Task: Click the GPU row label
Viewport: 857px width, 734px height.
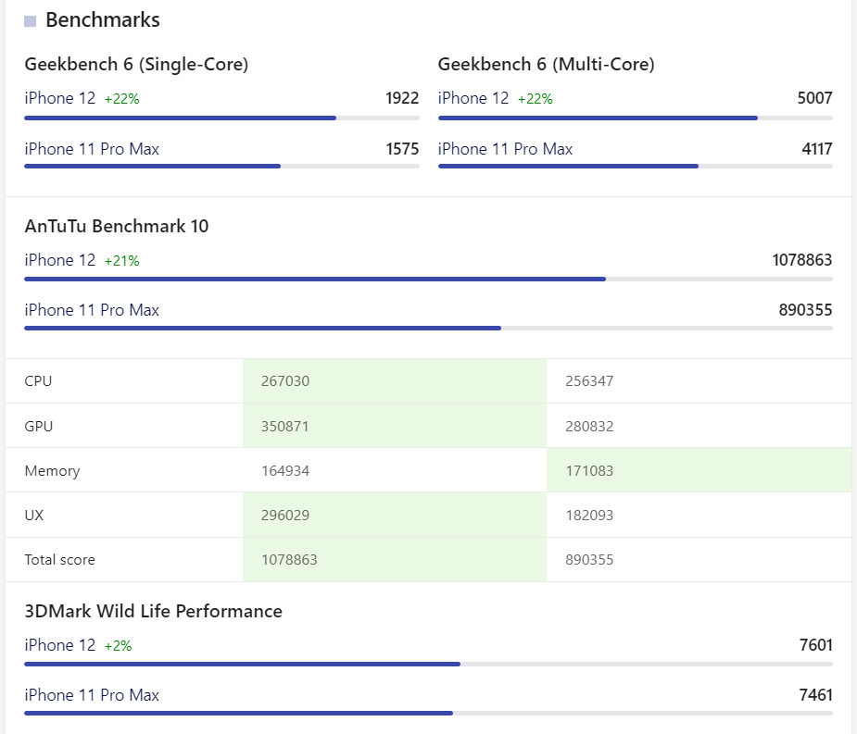Action: pos(39,427)
